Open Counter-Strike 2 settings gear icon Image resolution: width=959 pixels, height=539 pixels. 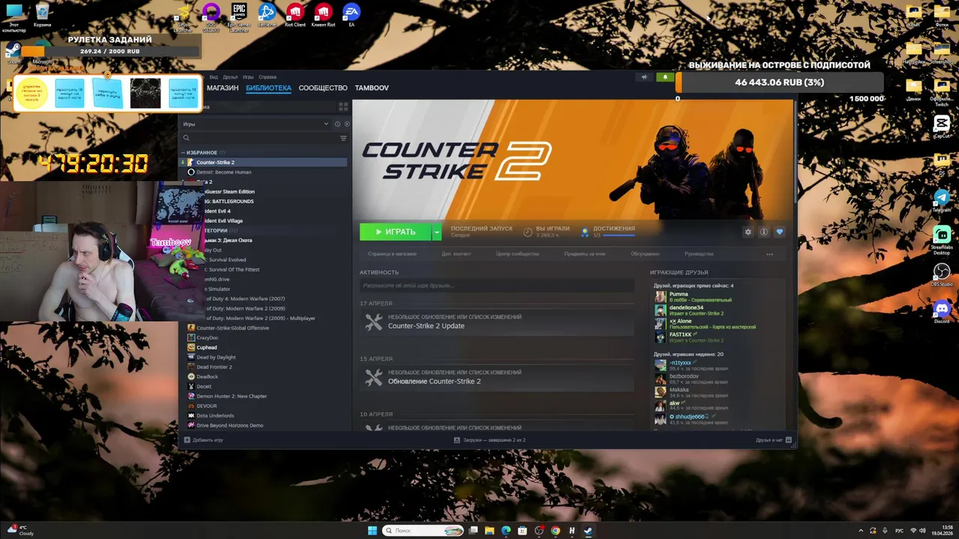(x=748, y=232)
